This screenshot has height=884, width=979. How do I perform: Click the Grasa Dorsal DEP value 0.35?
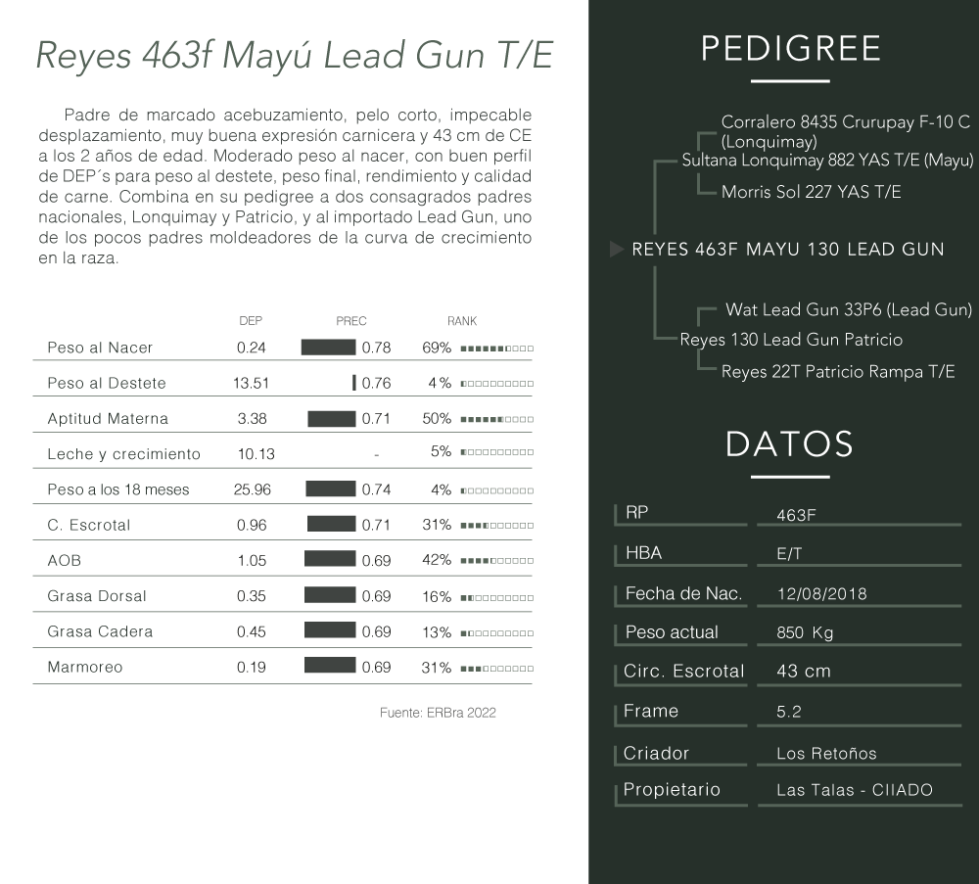[252, 596]
